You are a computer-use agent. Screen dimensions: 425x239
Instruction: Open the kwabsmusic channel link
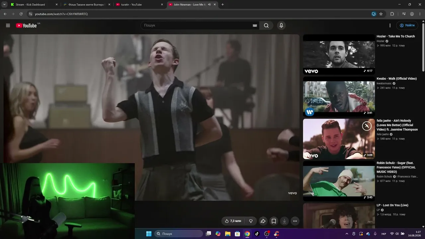384,83
